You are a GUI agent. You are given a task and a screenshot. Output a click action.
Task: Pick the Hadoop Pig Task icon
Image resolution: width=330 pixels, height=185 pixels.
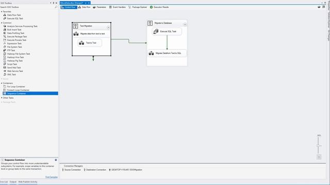click(5, 61)
